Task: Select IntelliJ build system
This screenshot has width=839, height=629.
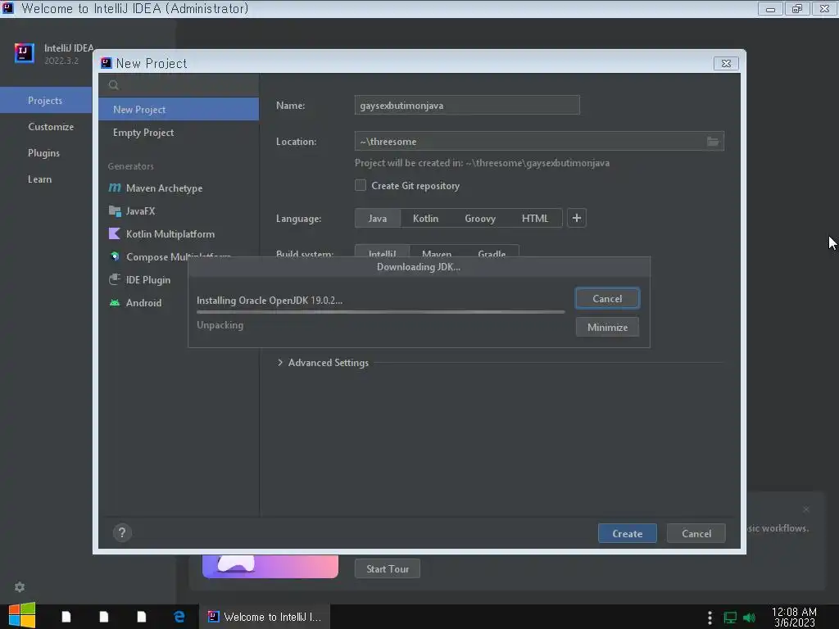Action: (x=382, y=251)
